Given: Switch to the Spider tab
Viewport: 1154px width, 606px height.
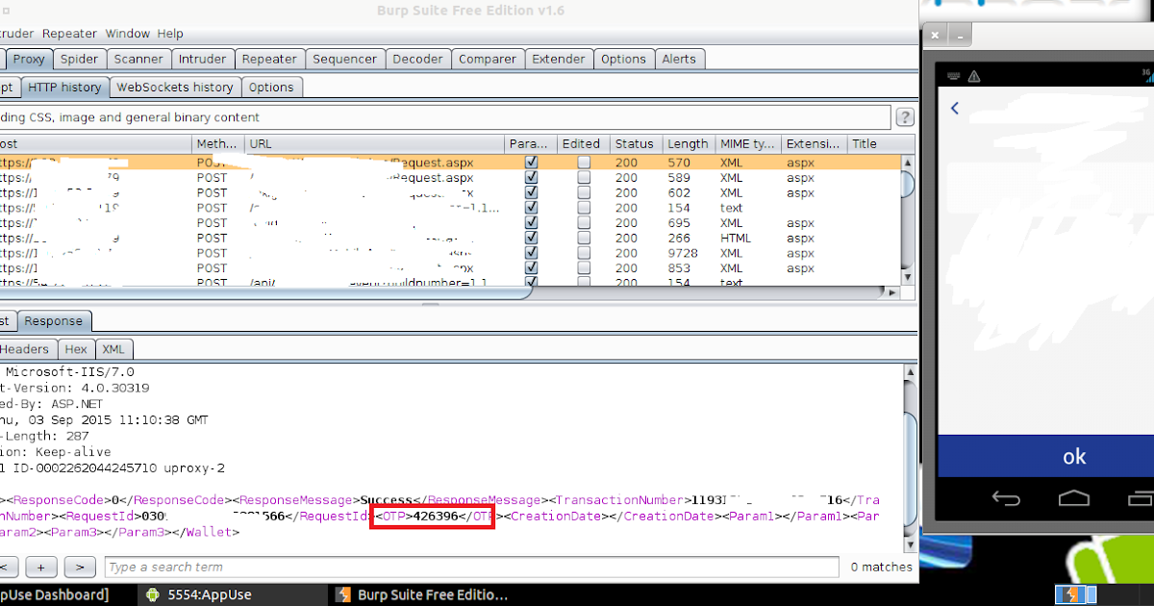Looking at the screenshot, I should point(79,59).
